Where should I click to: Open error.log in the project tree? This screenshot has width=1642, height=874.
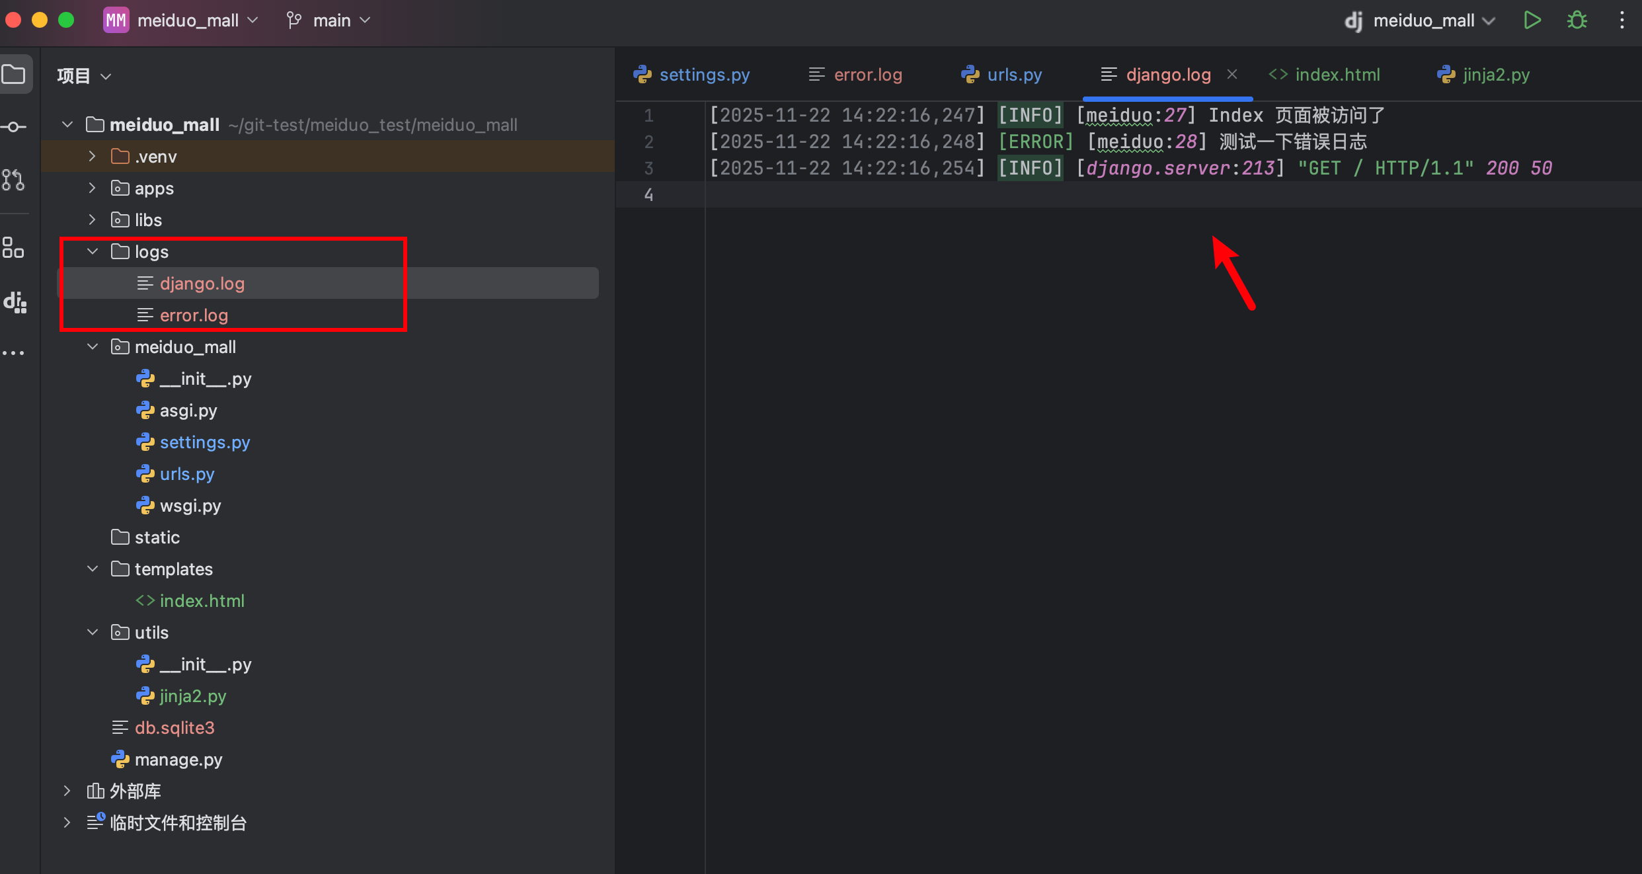194,315
